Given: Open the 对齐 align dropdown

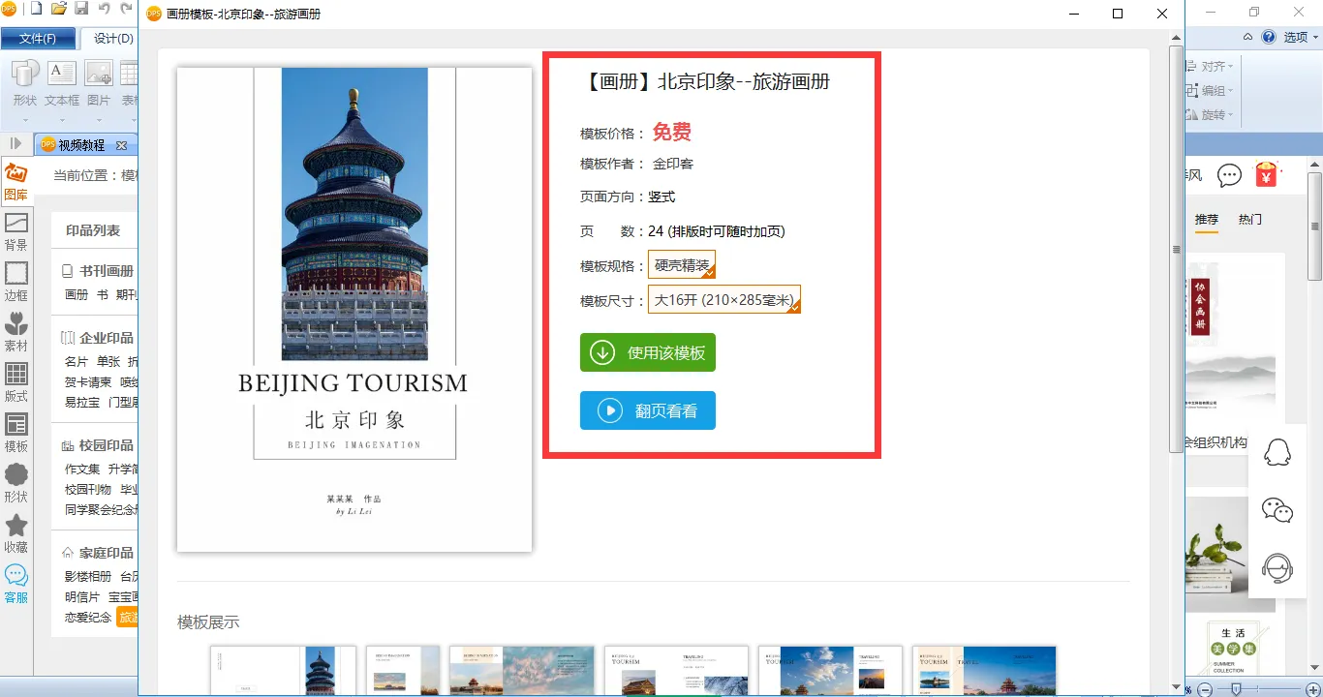Looking at the screenshot, I should [1210, 67].
